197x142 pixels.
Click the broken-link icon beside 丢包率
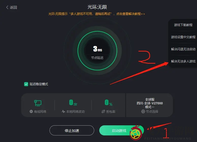103,111
